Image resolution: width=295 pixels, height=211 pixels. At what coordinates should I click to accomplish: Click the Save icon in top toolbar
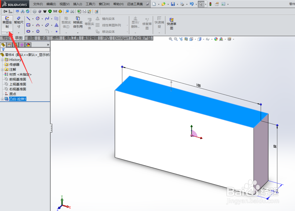tap(173, 4)
